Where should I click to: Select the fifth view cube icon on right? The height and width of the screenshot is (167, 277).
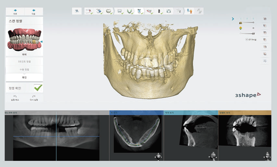click(265, 47)
